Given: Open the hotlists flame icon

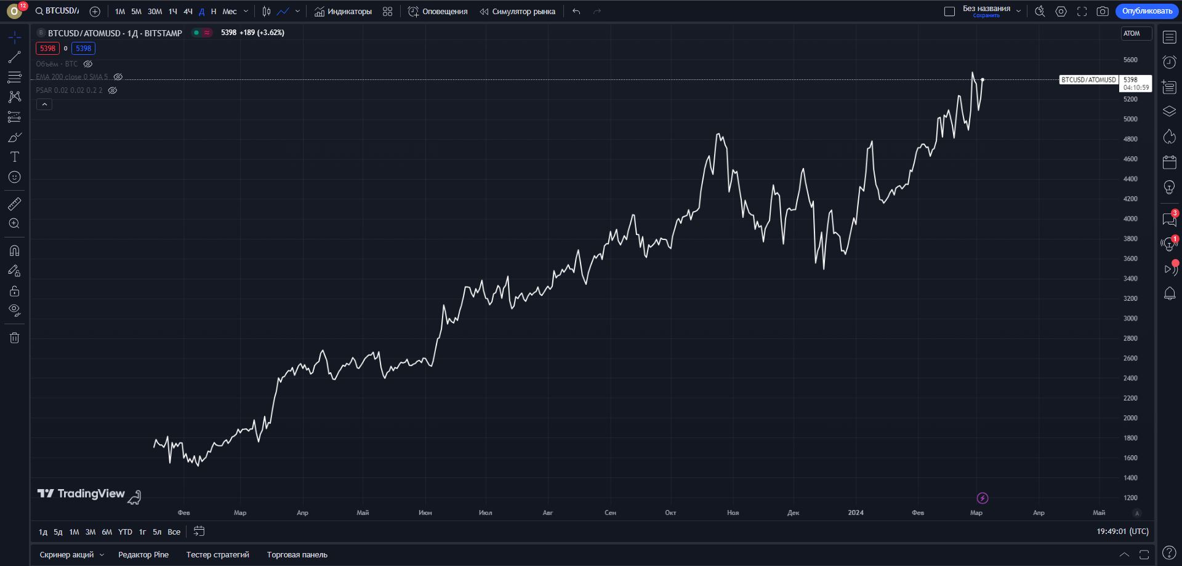Looking at the screenshot, I should click(x=1169, y=137).
